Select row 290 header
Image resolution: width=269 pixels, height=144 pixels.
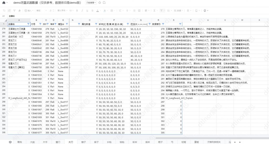4,71
